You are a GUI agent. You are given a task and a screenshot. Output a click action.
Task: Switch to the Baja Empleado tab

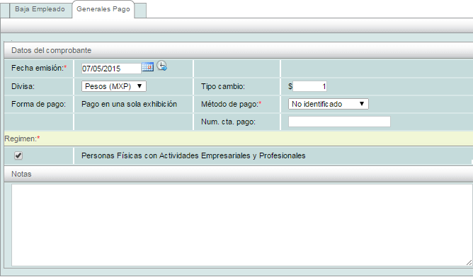(40, 9)
